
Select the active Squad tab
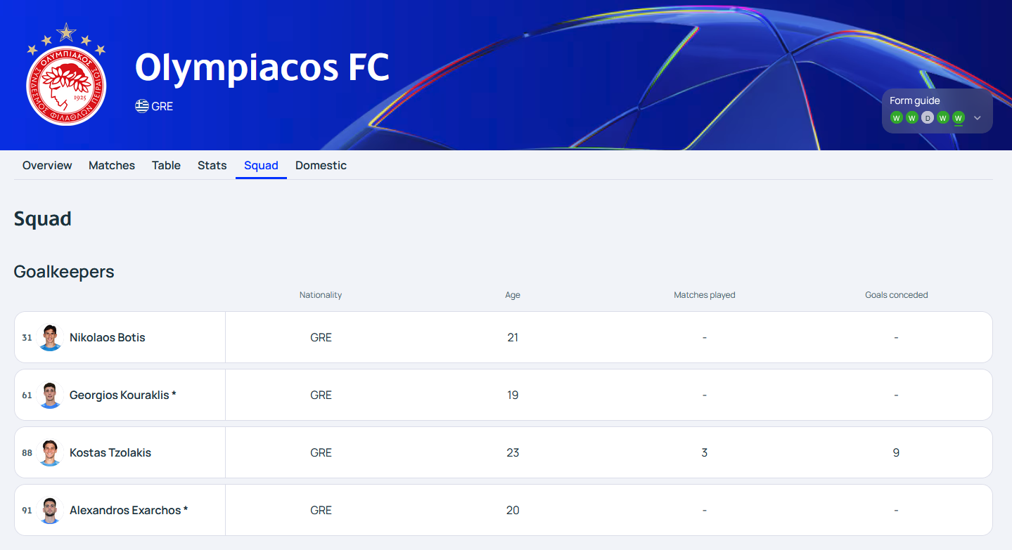point(261,165)
